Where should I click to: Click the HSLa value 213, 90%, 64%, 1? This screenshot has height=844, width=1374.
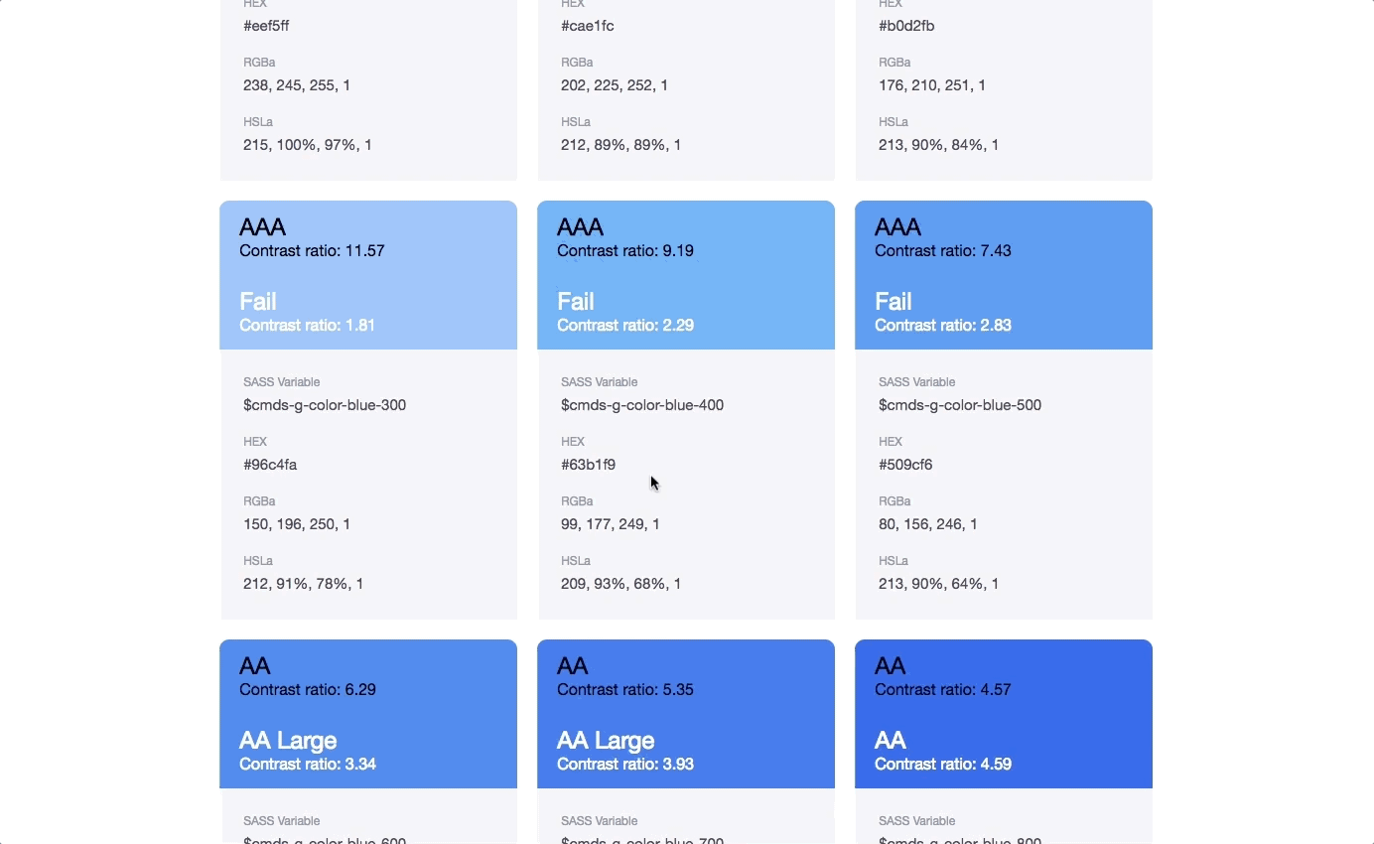(x=939, y=584)
